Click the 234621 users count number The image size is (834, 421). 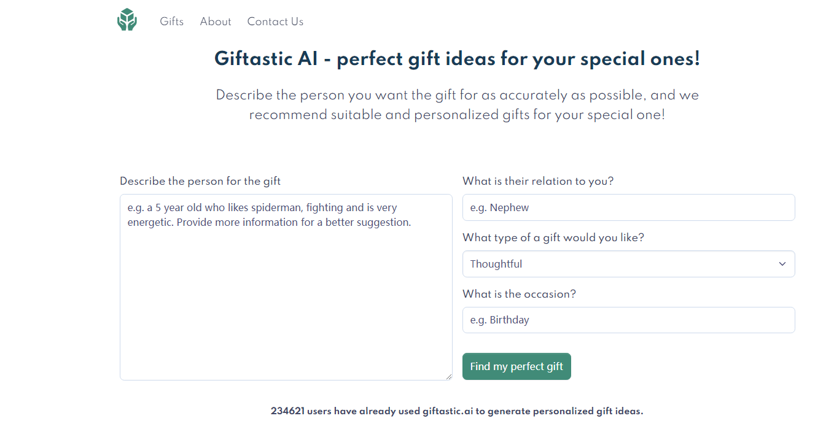(288, 411)
